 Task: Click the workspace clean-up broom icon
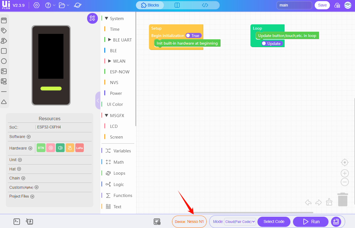point(329,202)
